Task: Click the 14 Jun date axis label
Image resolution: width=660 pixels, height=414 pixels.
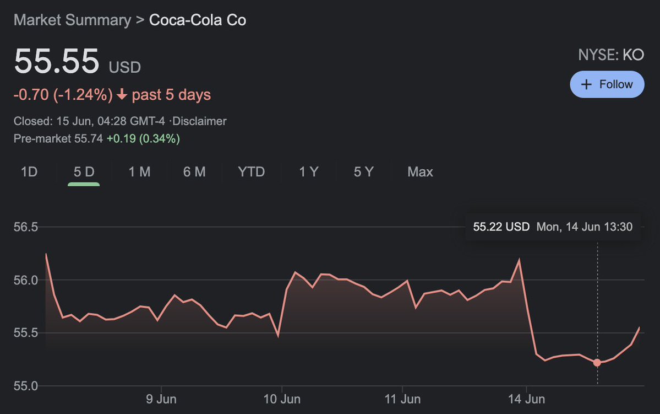Action: click(526, 399)
